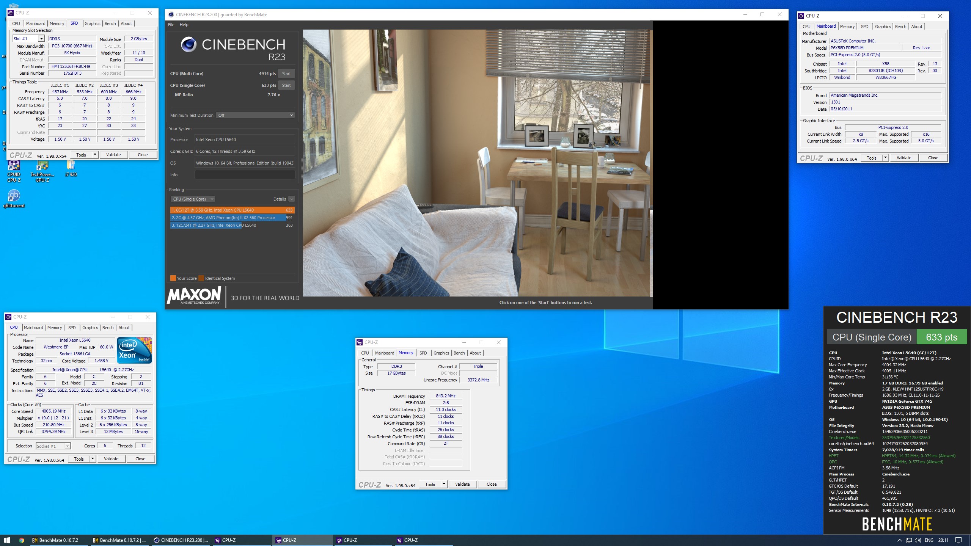Click the 633 pts score in BenchMate panel
The width and height of the screenshot is (971, 546).
tap(941, 337)
